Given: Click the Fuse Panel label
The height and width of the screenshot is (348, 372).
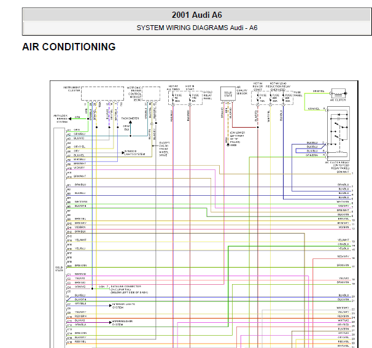Looking at the screenshot, I should pos(298,94).
